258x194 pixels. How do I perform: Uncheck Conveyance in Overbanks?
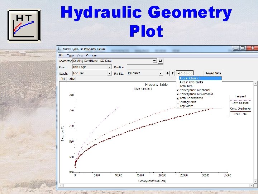(178, 94)
